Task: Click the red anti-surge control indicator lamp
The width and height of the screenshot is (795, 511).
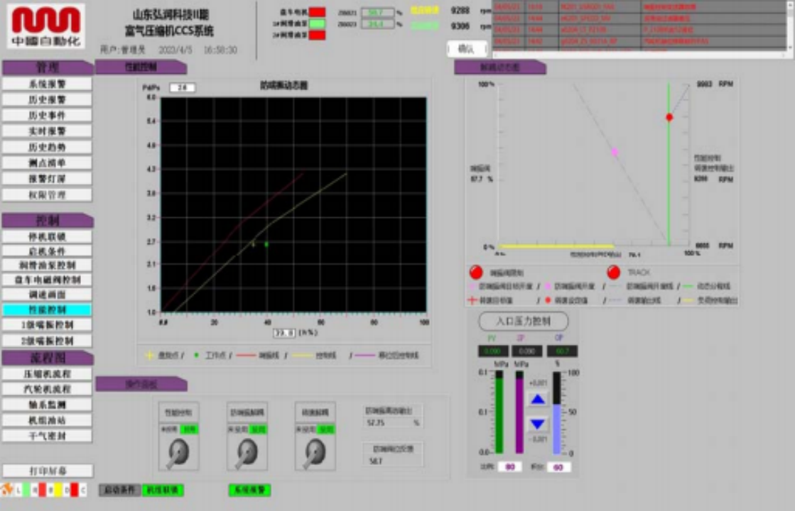Action: (476, 273)
